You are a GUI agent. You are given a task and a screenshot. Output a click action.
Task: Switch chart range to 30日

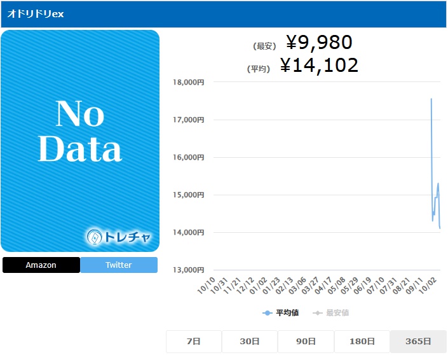(250, 342)
